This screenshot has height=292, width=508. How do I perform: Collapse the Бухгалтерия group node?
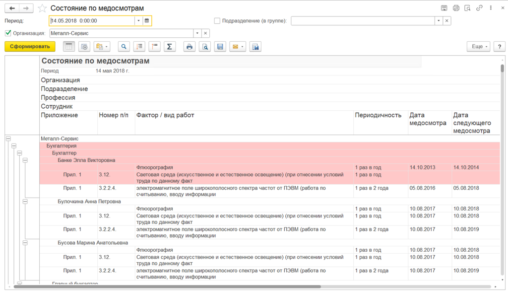pyautogui.click(x=14, y=146)
